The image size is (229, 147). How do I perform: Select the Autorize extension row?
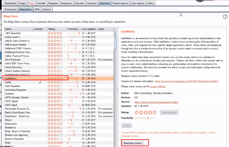(x=18, y=94)
